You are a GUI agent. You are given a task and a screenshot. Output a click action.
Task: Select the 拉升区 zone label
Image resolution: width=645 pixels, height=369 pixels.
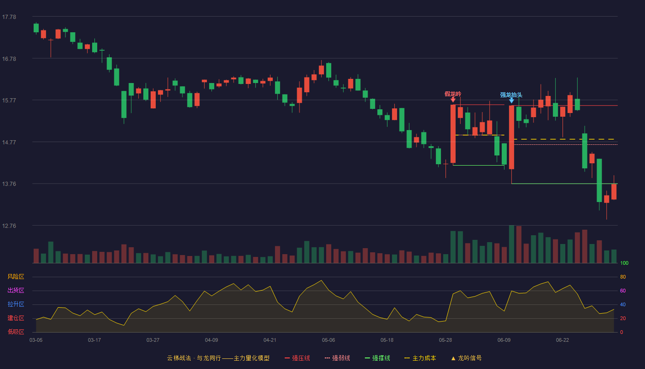pyautogui.click(x=16, y=304)
